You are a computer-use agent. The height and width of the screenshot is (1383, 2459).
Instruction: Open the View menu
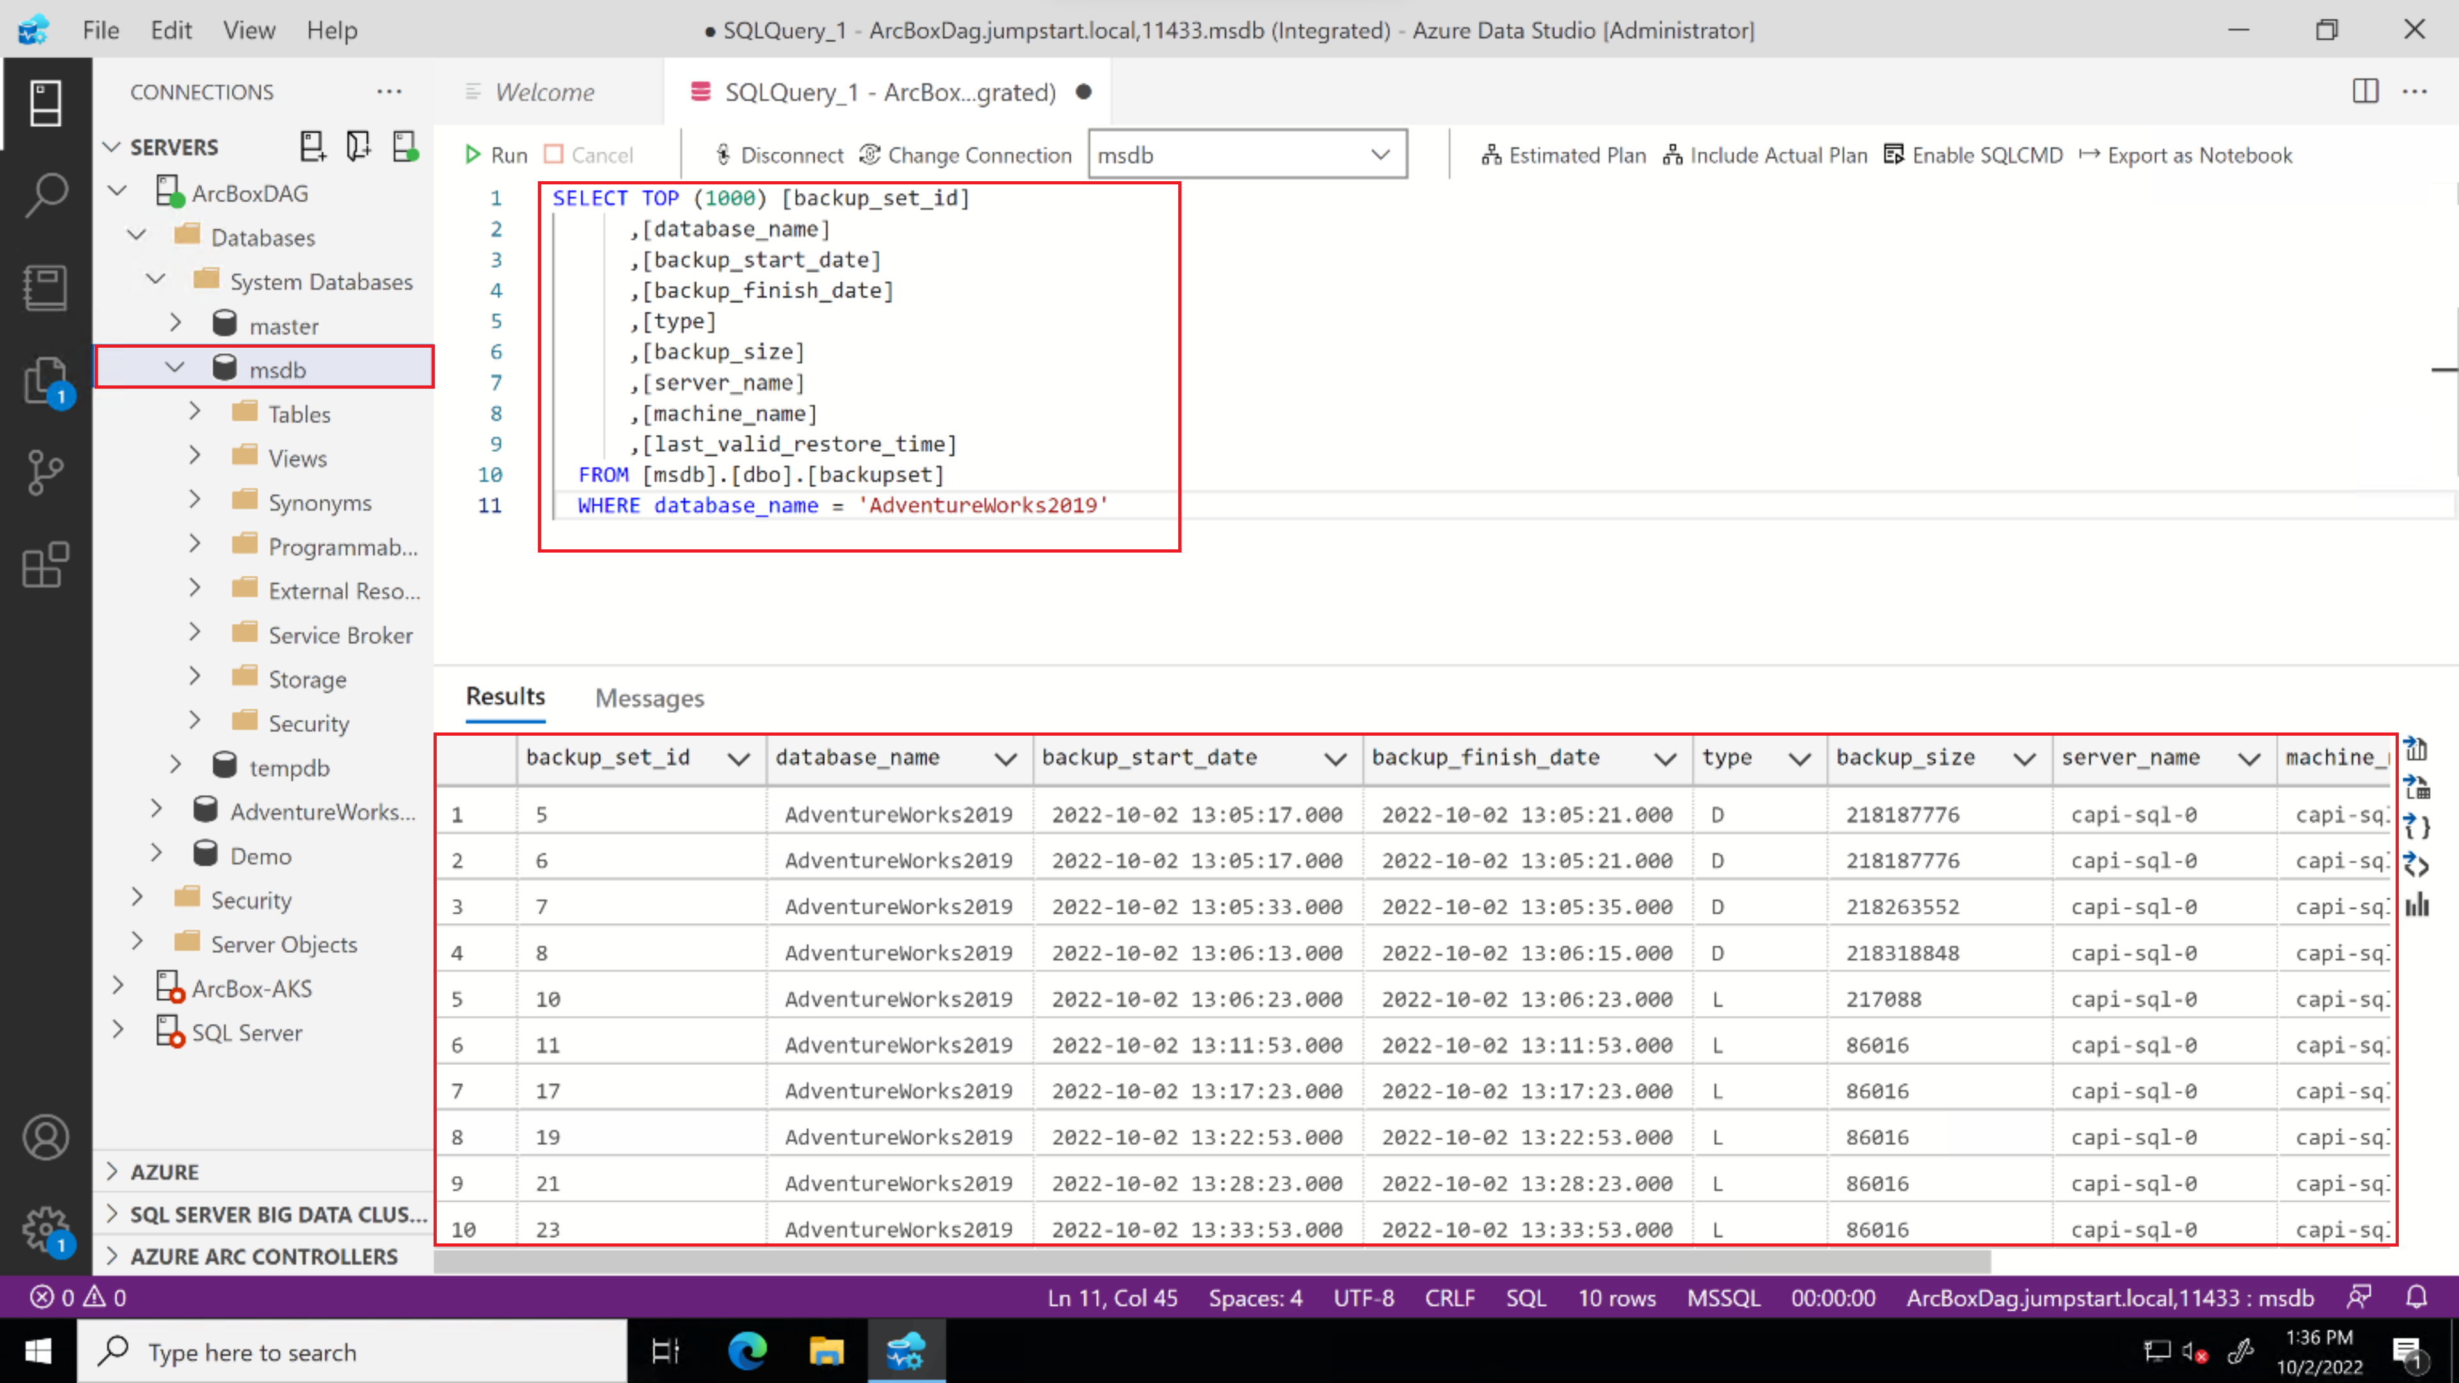(x=248, y=31)
